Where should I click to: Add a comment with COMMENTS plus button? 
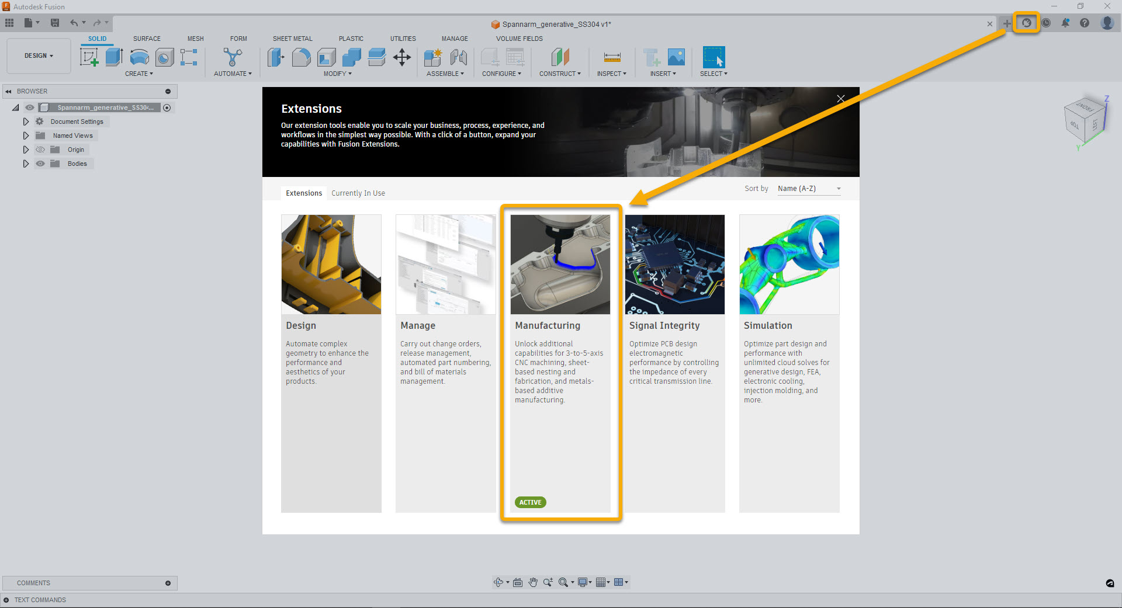click(168, 583)
